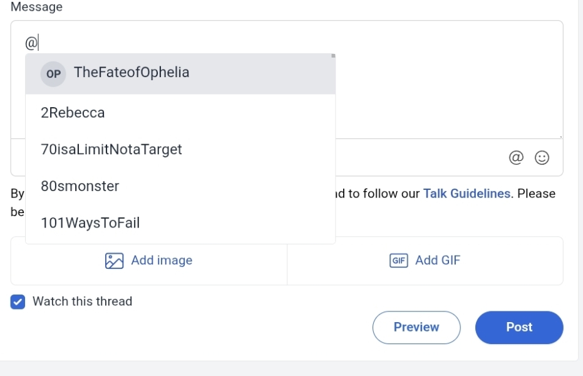Screen dimensions: 583x376
Task: Click the @ mention icon in the toolbar
Action: tap(516, 157)
